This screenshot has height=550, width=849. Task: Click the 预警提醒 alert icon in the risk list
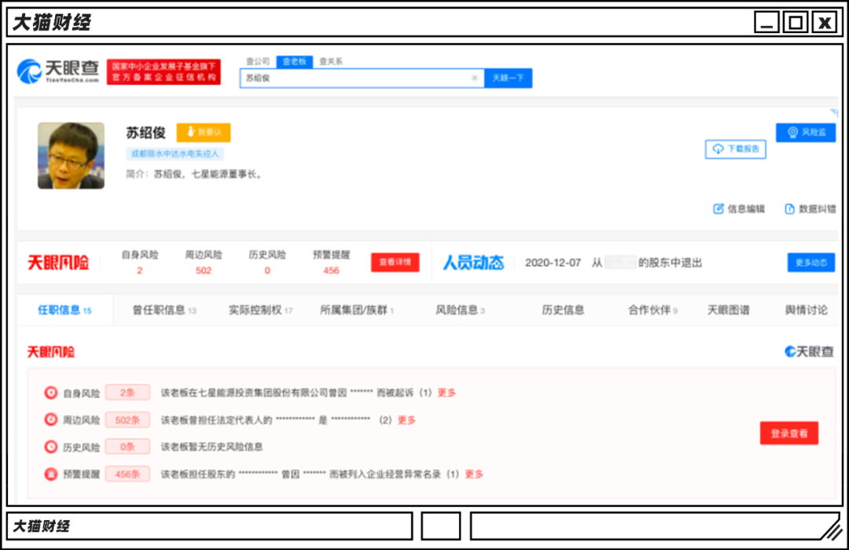coord(51,475)
